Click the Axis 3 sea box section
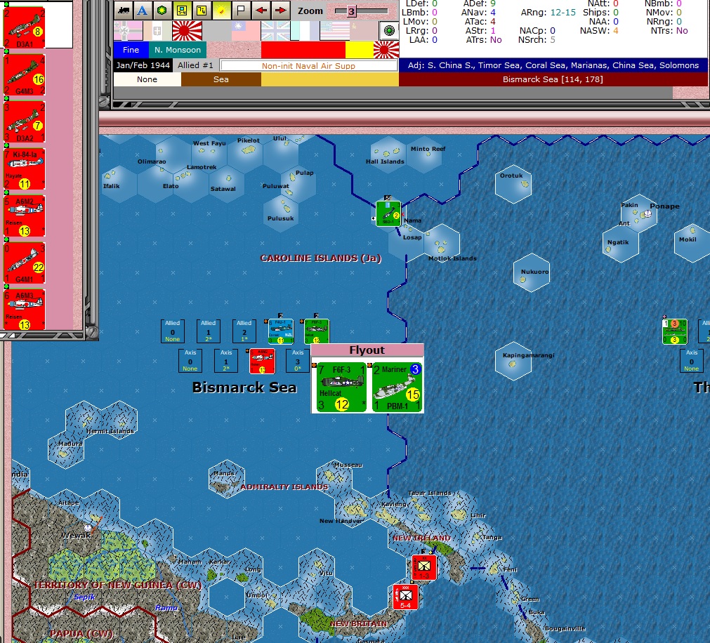 click(298, 360)
